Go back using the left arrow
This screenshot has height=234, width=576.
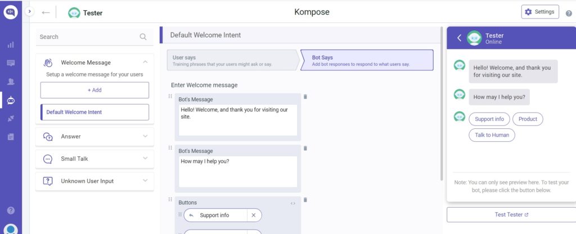46,12
